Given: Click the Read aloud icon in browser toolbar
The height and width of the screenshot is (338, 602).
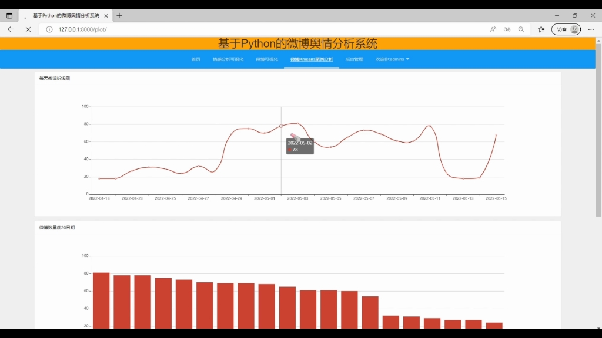Looking at the screenshot, I should (x=493, y=29).
